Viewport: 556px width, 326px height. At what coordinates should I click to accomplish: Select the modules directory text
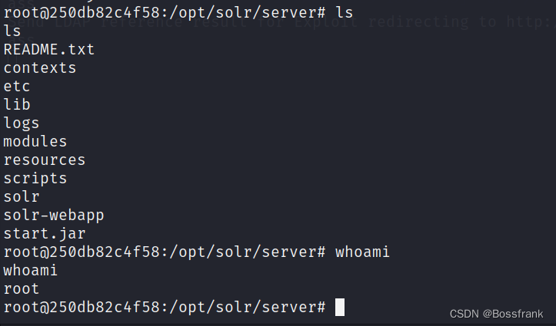pyautogui.click(x=35, y=141)
